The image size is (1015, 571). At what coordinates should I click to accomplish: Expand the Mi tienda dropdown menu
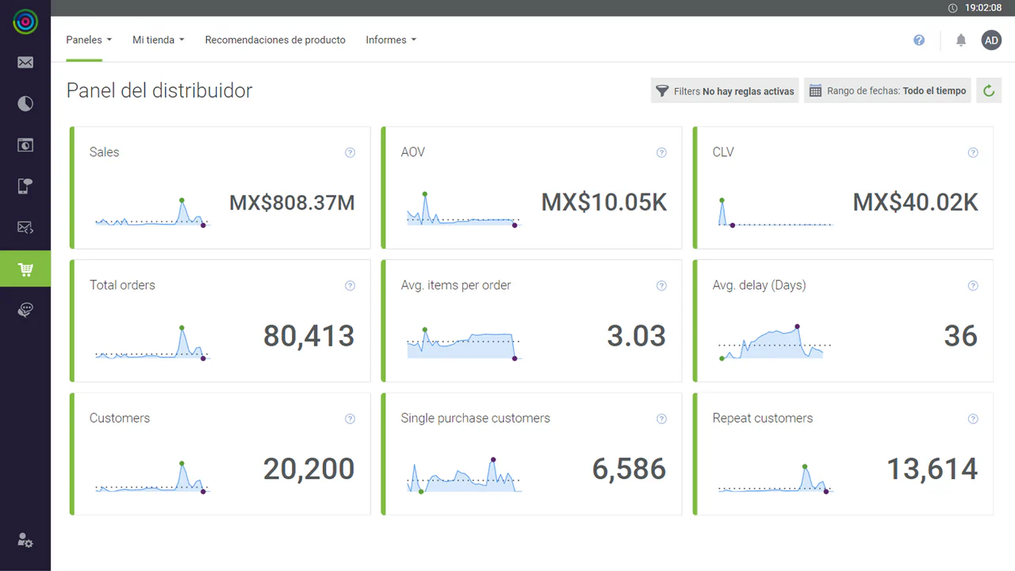[x=159, y=40]
